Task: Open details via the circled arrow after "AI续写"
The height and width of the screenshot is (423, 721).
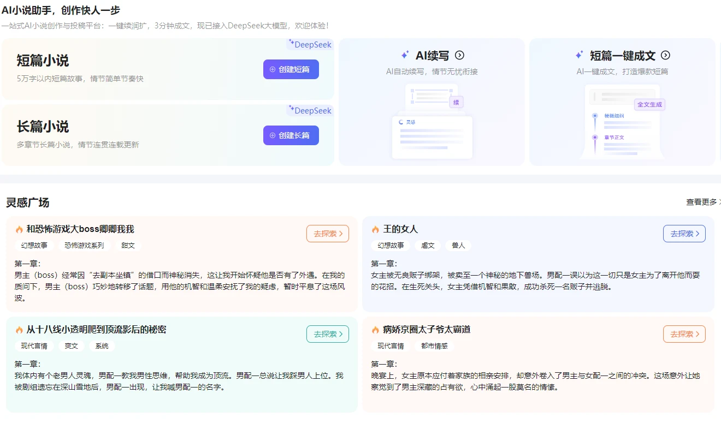Action: (x=459, y=55)
